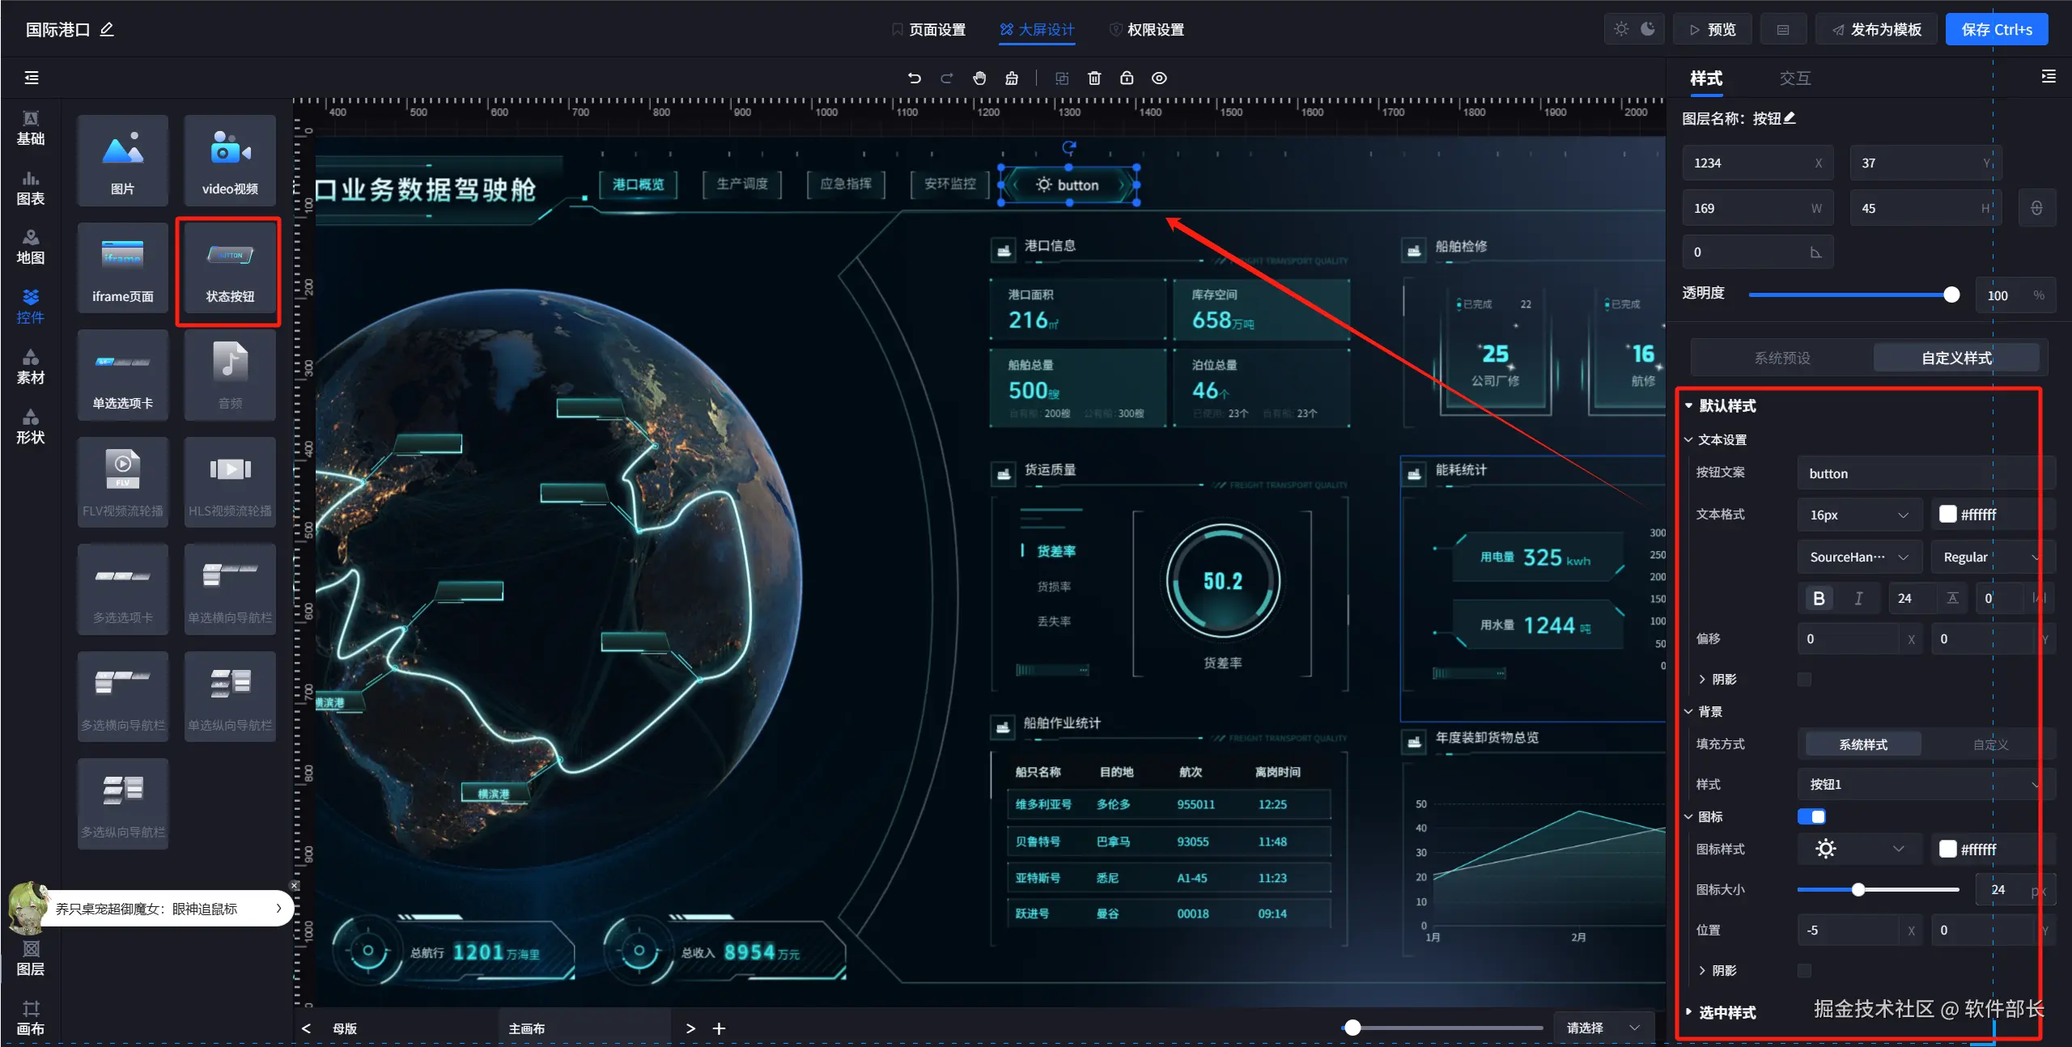2072x1047 pixels.
Task: Click the white text color swatch
Action: (1948, 514)
